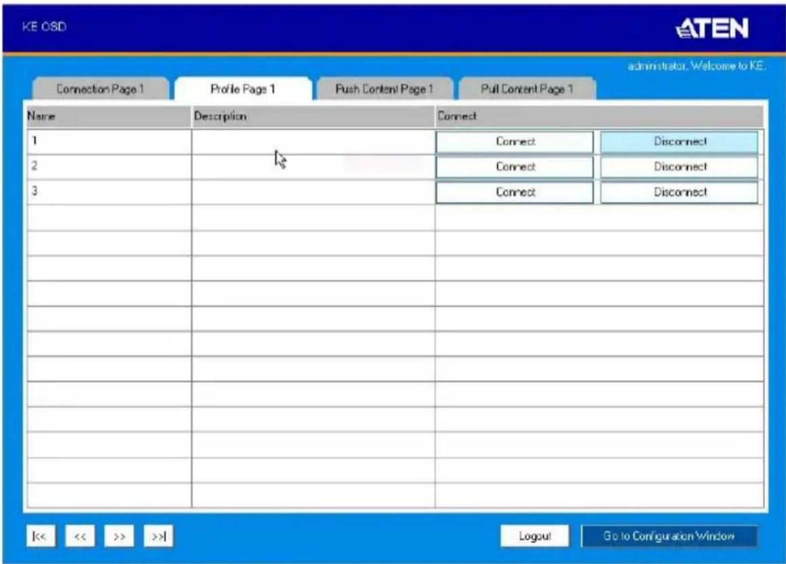
Task: Select profile name 1 row
Action: tap(109, 142)
